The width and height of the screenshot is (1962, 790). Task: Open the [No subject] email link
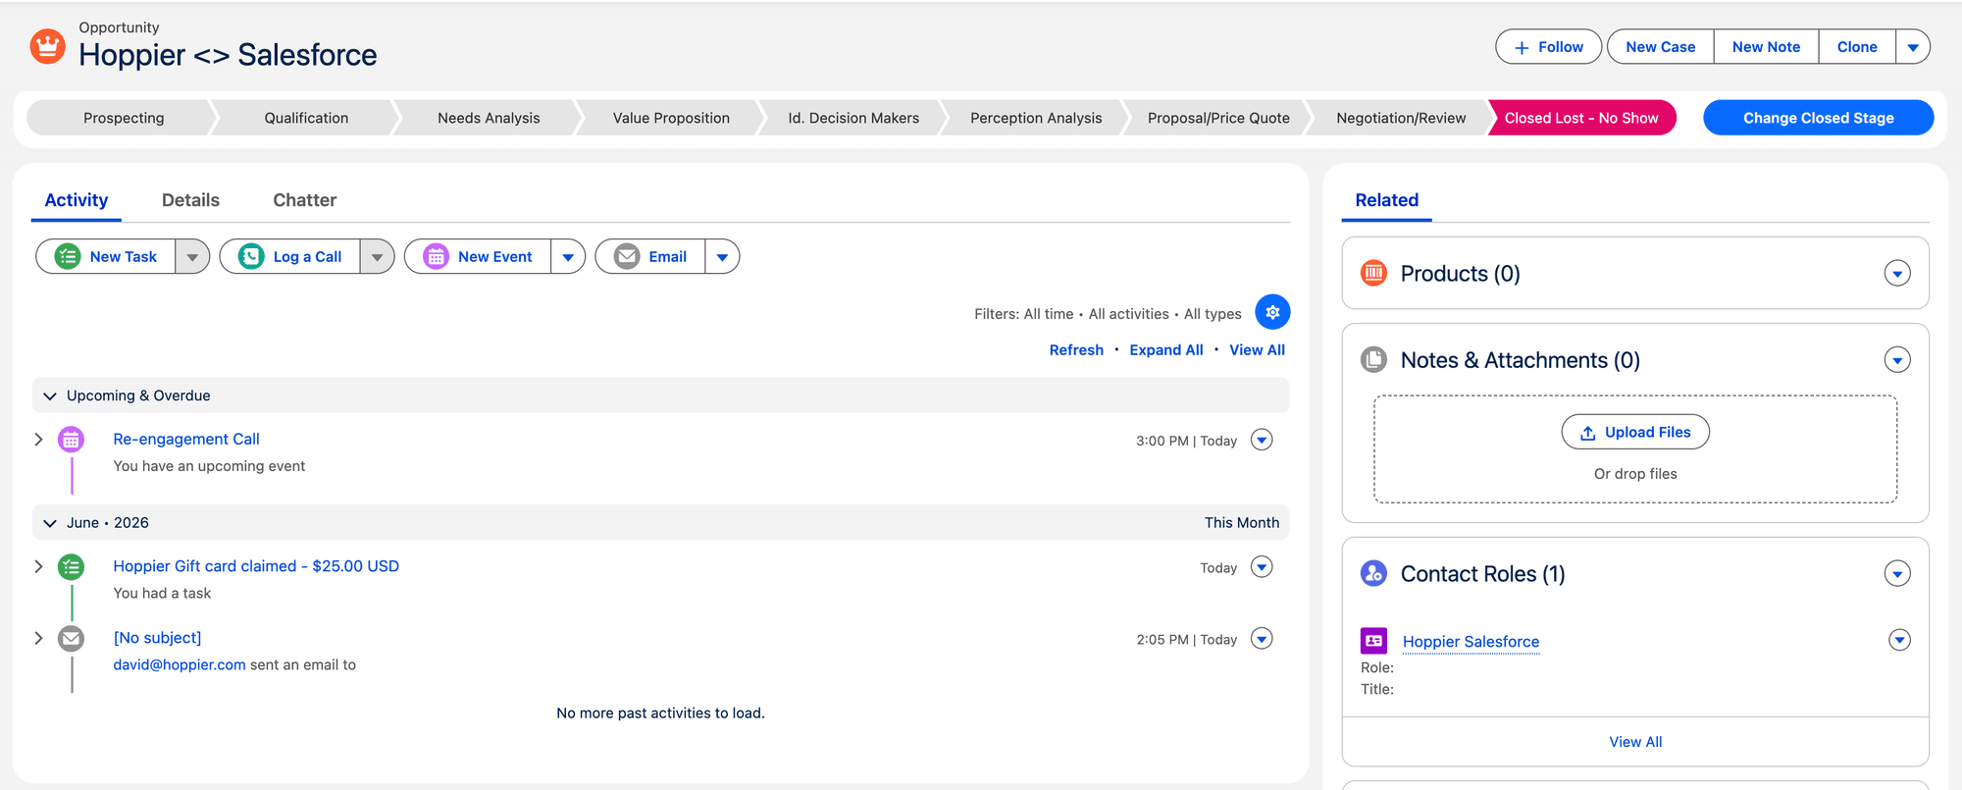click(157, 638)
